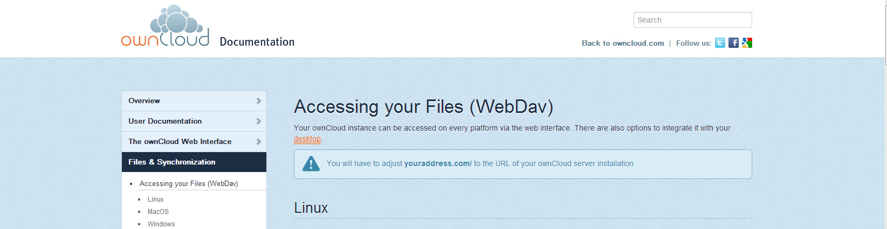887x229 pixels.
Task: Open the Overview menu item
Action: [194, 101]
